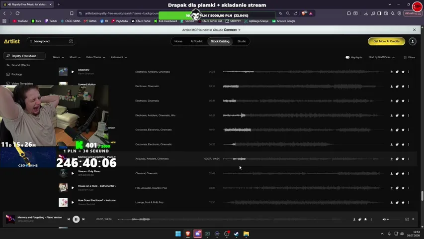Viewport: 424px width, 239px height.
Task: Click the background search field
Action: [51, 41]
